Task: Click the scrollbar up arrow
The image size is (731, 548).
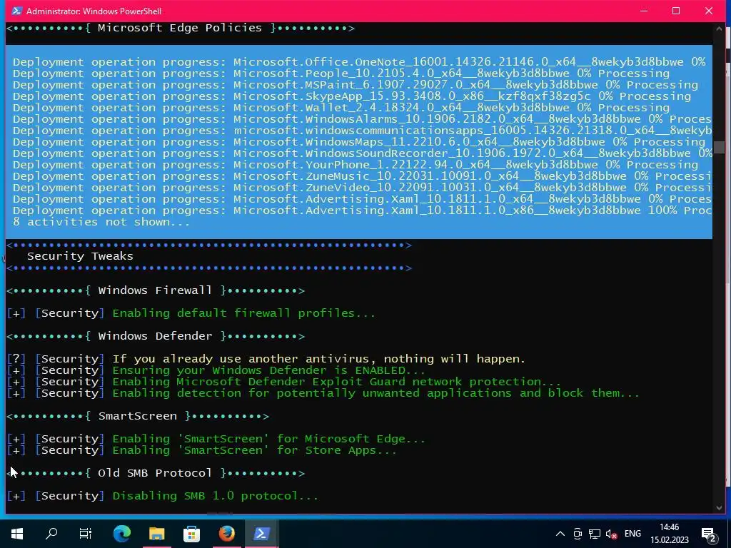Action: [718, 29]
